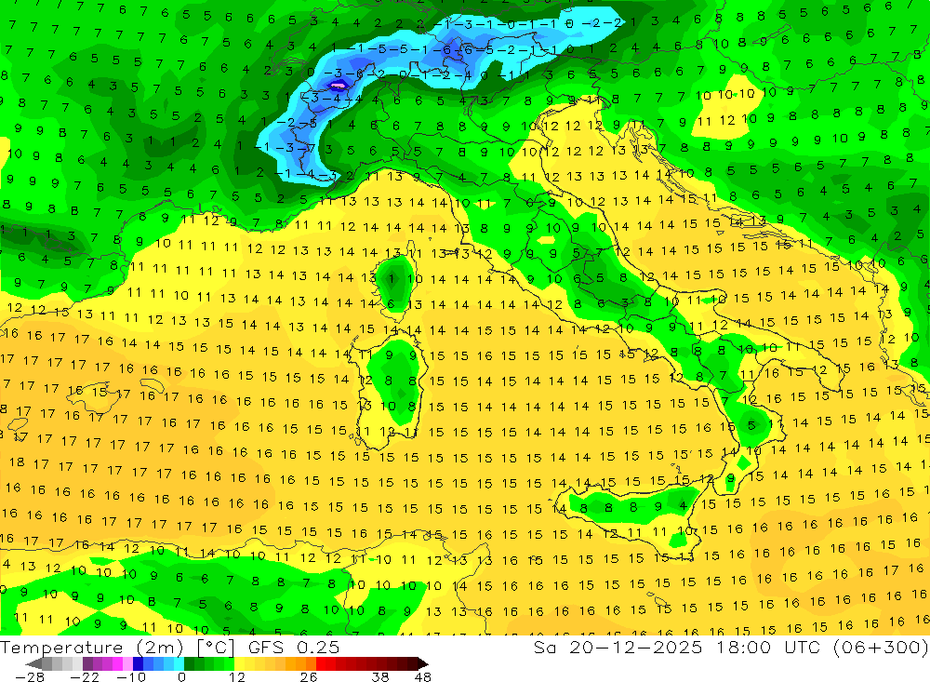Click the '-10' legend label
This screenshot has height=682, width=930.
[131, 677]
